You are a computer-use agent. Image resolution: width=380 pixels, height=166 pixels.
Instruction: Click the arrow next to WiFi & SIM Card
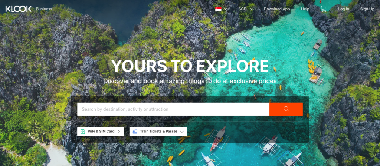[119, 132]
